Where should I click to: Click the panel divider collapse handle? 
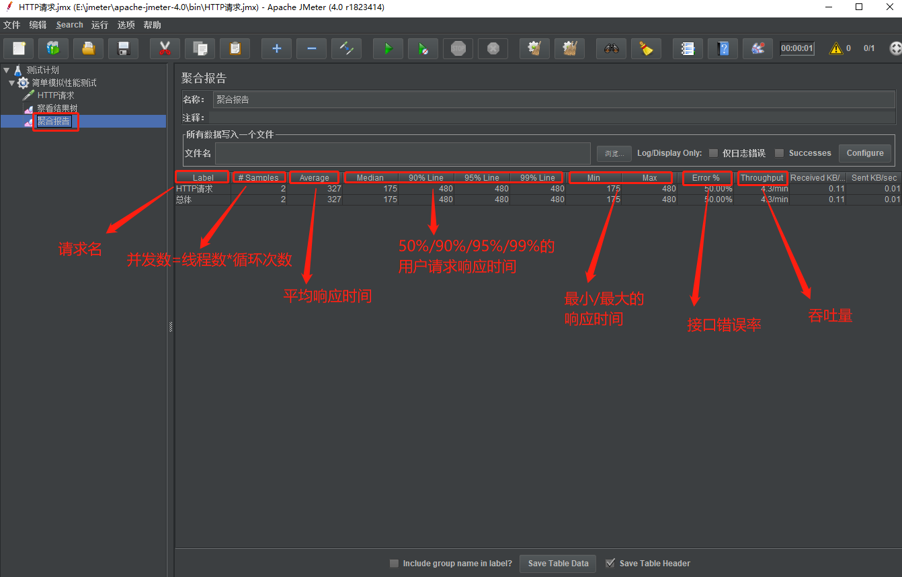(171, 327)
